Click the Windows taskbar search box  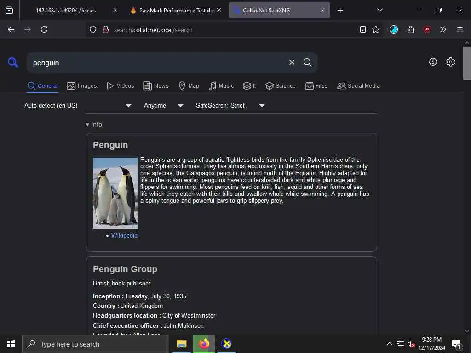coord(96,344)
